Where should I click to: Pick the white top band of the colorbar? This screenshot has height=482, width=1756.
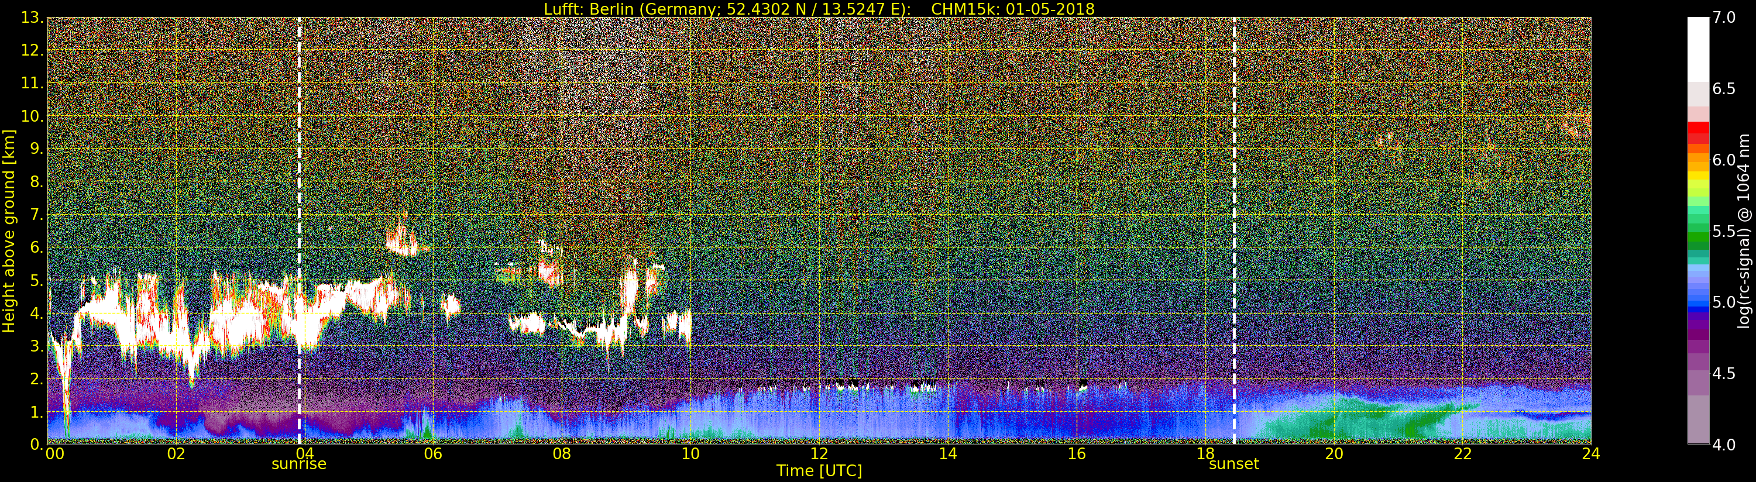(x=1697, y=49)
